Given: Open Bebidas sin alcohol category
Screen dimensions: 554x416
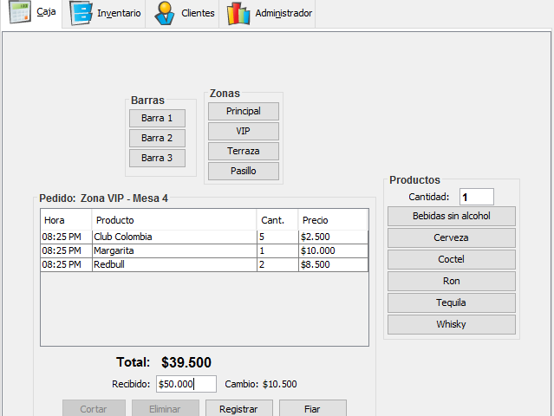Looking at the screenshot, I should 451,216.
